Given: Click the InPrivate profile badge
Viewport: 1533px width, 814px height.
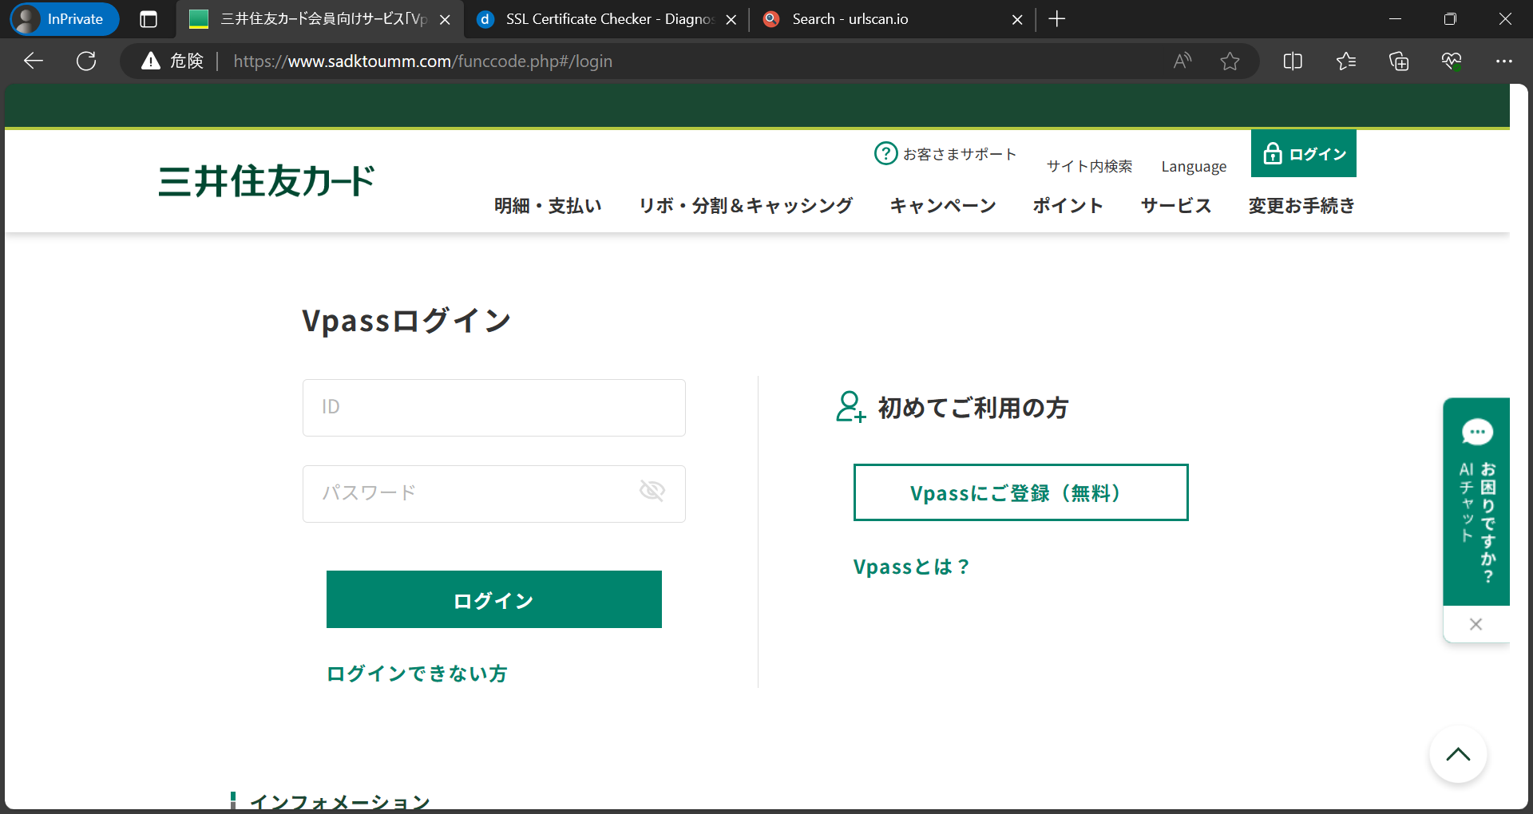Looking at the screenshot, I should tap(64, 19).
